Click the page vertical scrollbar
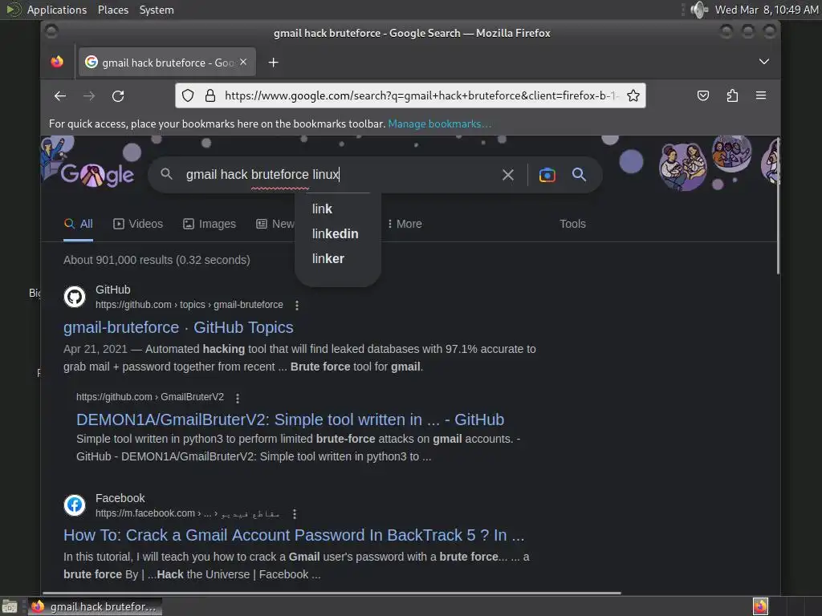Image resolution: width=822 pixels, height=616 pixels. click(x=778, y=206)
